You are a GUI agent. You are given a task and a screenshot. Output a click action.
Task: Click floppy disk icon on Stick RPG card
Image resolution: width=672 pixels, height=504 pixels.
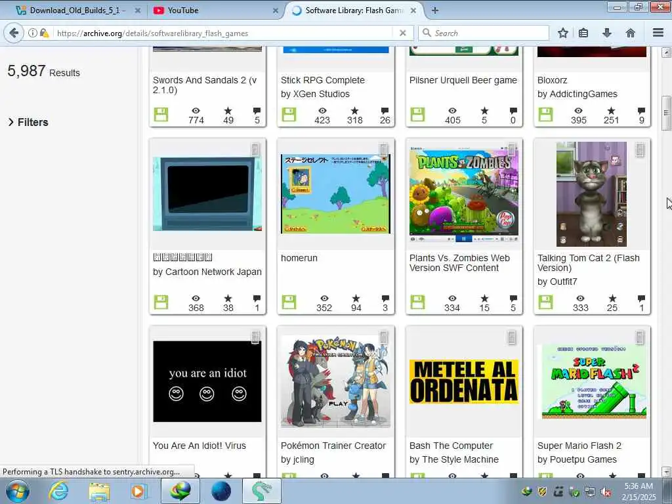click(x=289, y=114)
